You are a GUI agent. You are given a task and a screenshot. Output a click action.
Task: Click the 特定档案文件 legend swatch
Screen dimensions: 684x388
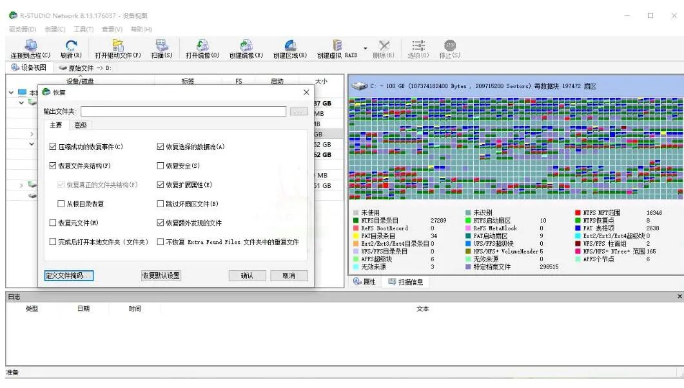(468, 266)
